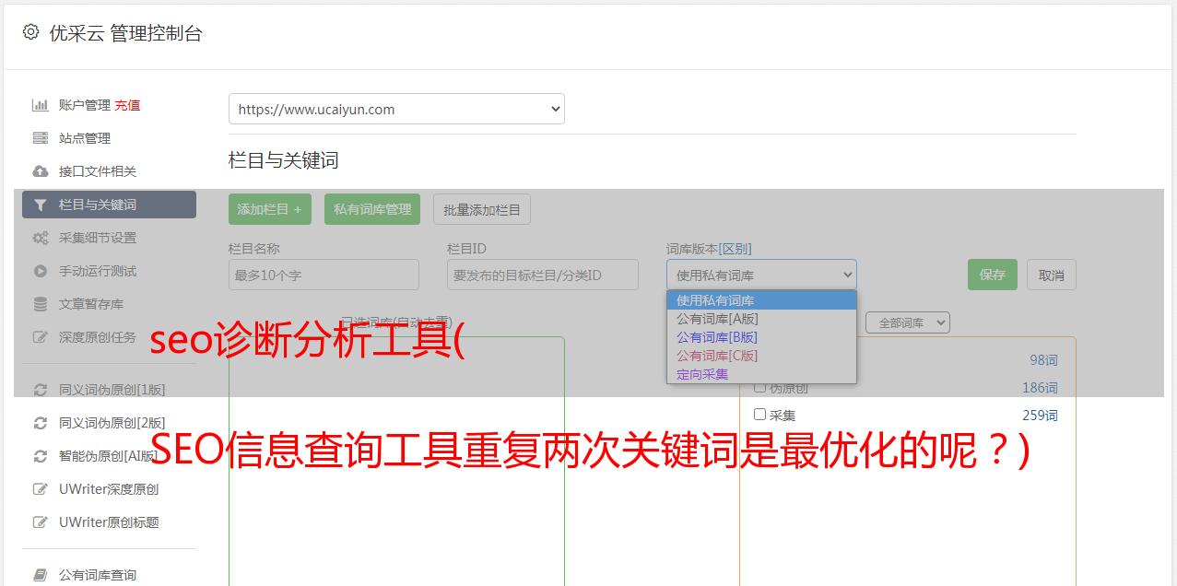Select 定向采集 option in the dropdown list
1177x586 pixels.
[x=702, y=374]
